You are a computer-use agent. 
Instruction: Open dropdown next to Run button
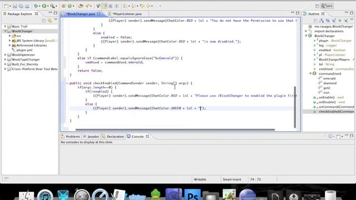click(x=48, y=6)
